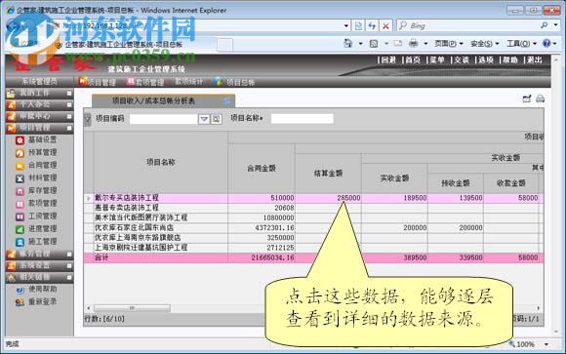Open the 安全(S) dropdown menu

point(485,44)
